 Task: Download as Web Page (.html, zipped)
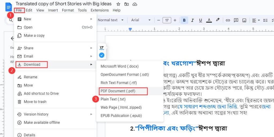click(x=130, y=108)
